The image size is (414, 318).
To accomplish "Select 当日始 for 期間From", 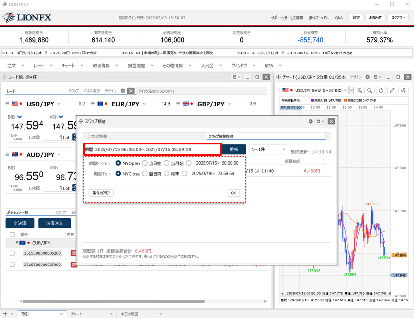I will [145, 163].
